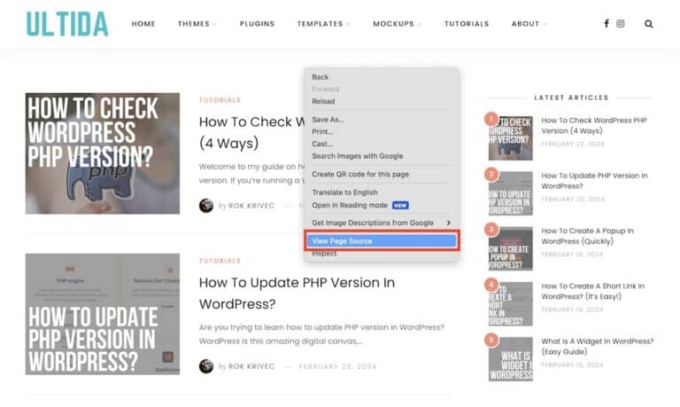Select Translate to English
This screenshot has width=680, height=407.
click(382, 192)
